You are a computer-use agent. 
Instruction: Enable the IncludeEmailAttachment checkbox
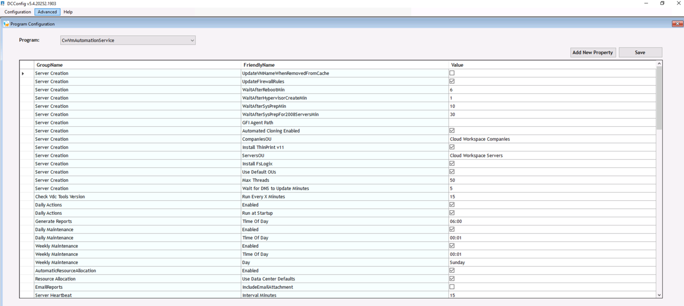[452, 287]
